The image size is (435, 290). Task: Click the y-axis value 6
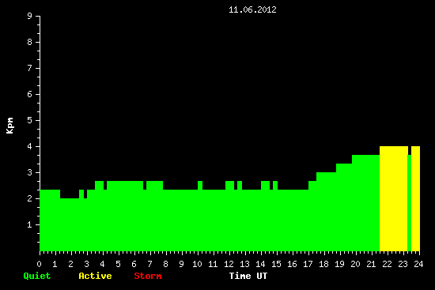[30, 94]
